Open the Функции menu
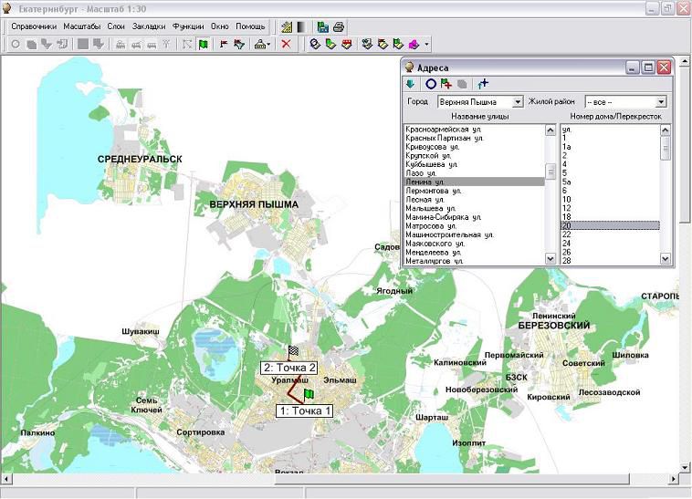Viewport: 692px width, 499px height. (x=188, y=26)
